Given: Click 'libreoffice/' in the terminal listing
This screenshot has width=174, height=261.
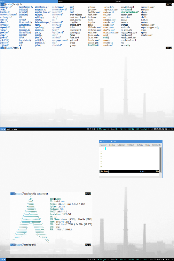Looking at the screenshot, I should 25,32.
